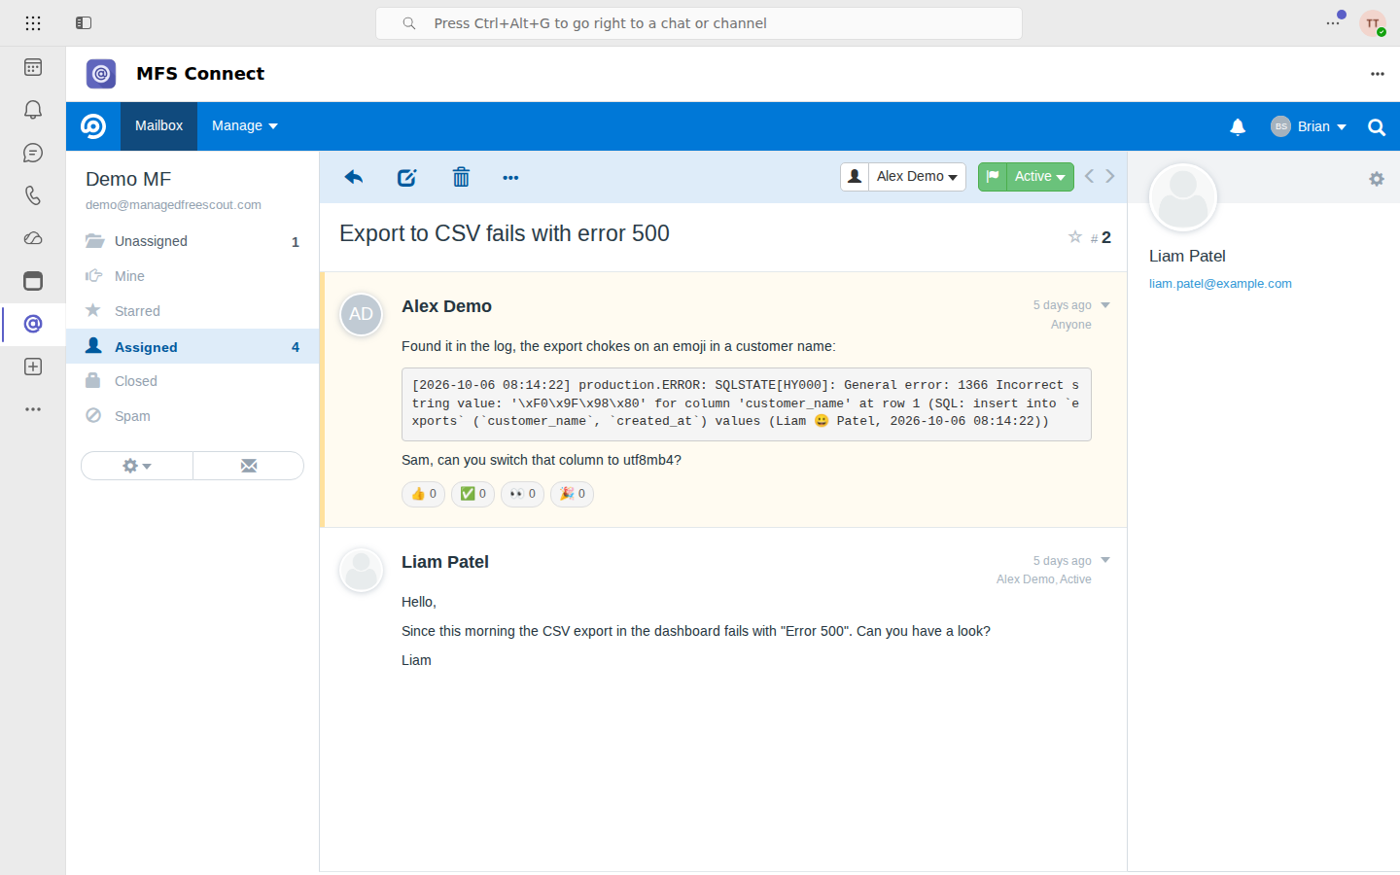Expand the Alex Demo note options caret
This screenshot has height=875, width=1400.
[x=1105, y=305]
